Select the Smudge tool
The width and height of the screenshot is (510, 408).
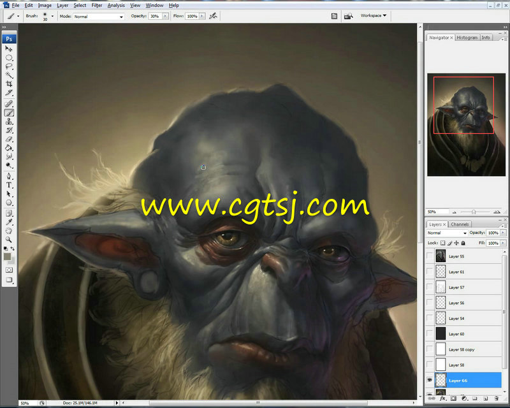pos(9,156)
